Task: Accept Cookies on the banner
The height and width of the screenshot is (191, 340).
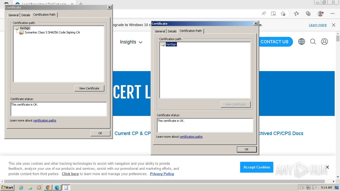Action: tap(257, 167)
